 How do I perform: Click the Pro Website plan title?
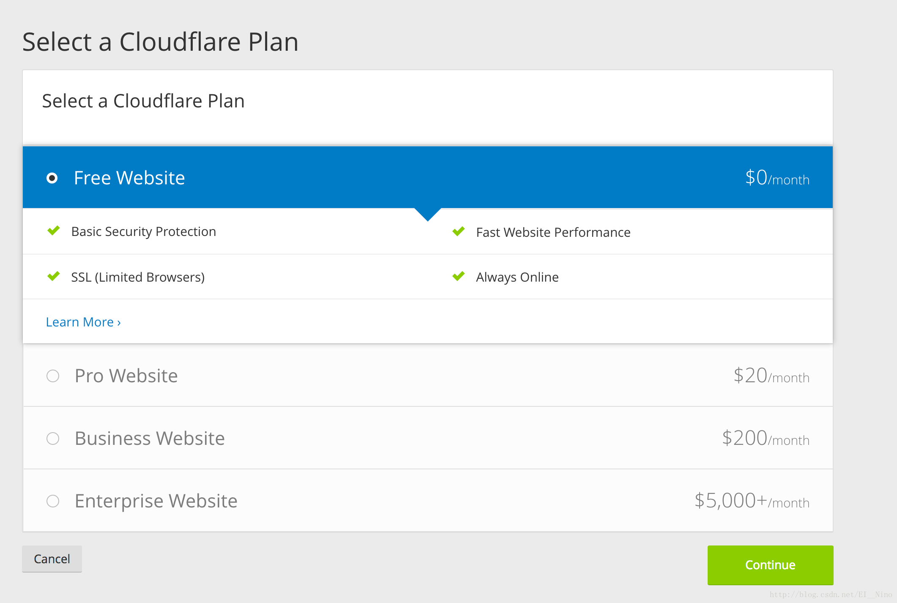point(126,376)
